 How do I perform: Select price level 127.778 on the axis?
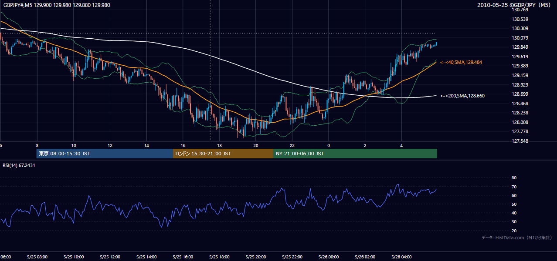(x=520, y=131)
